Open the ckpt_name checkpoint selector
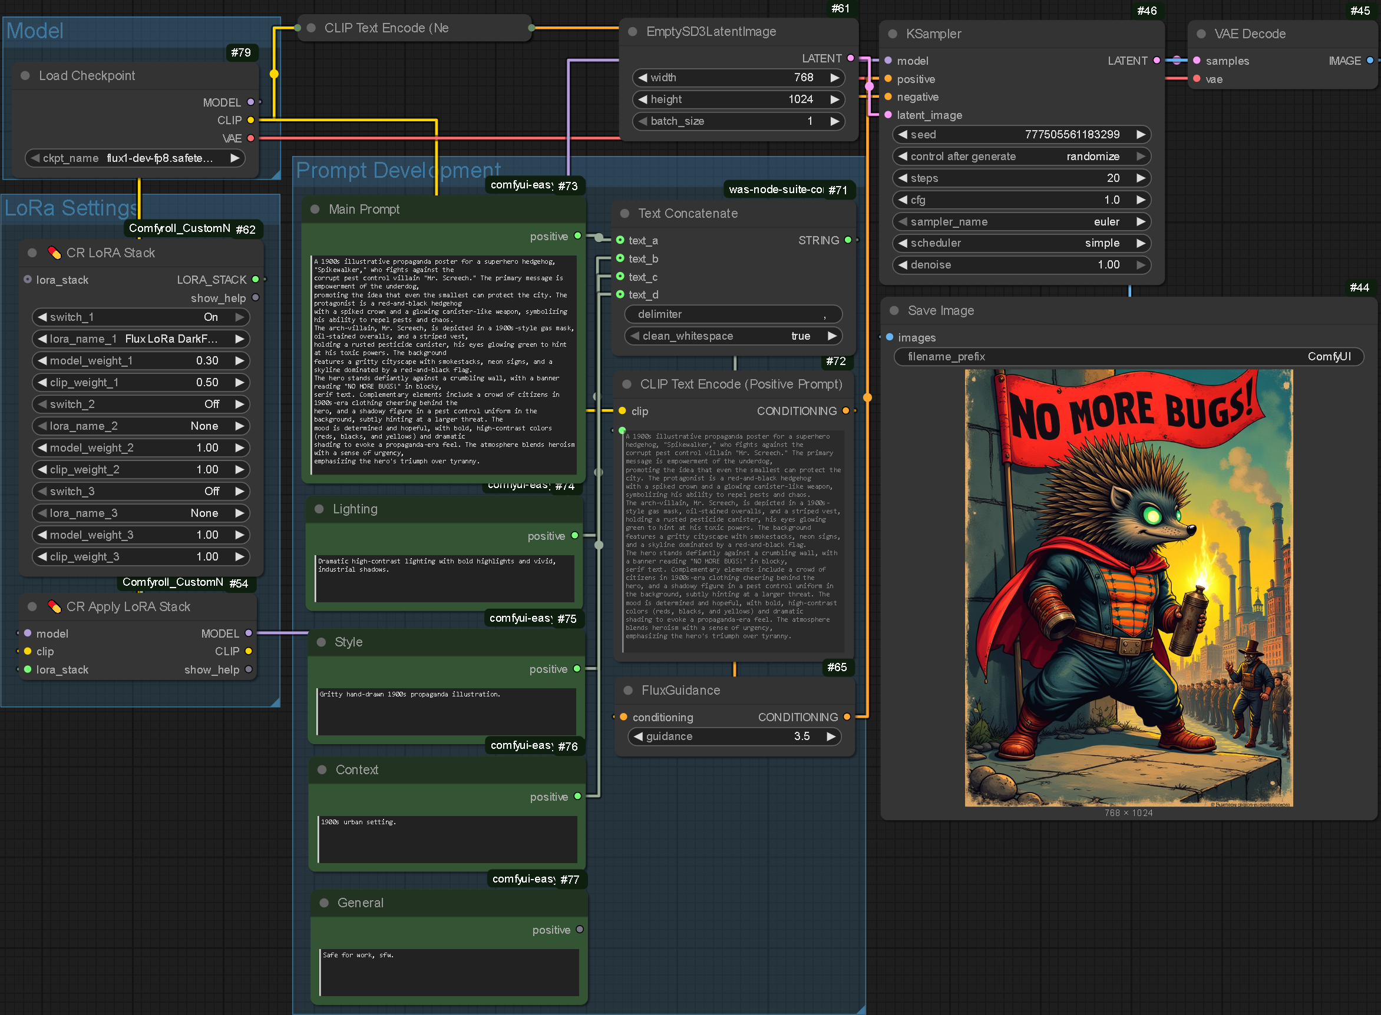1381x1015 pixels. tap(135, 158)
